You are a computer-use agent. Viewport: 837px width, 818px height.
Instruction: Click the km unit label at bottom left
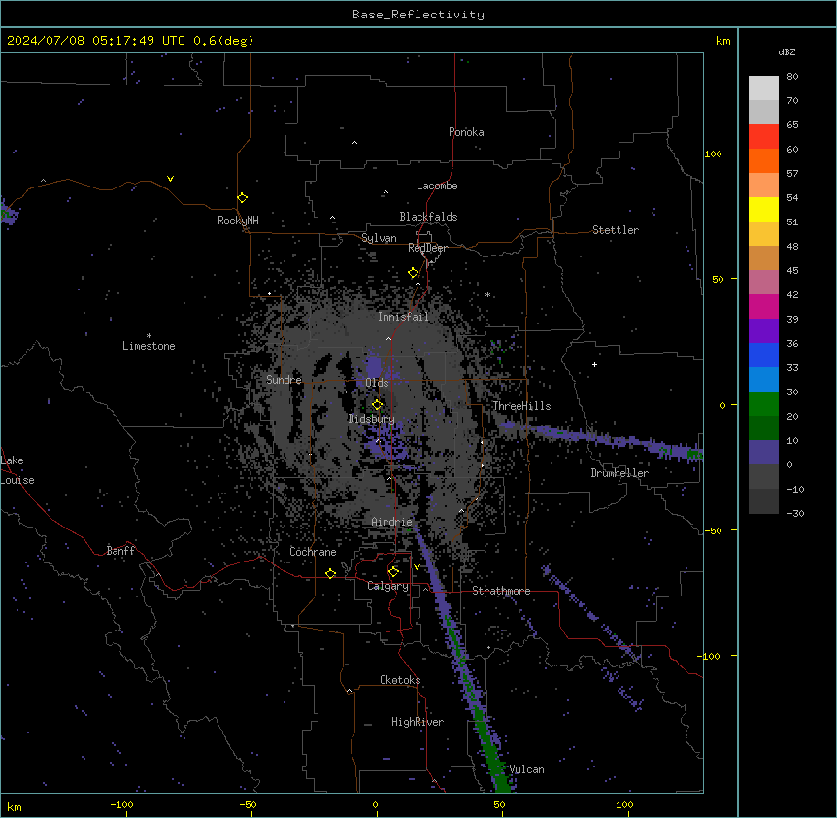[x=15, y=807]
